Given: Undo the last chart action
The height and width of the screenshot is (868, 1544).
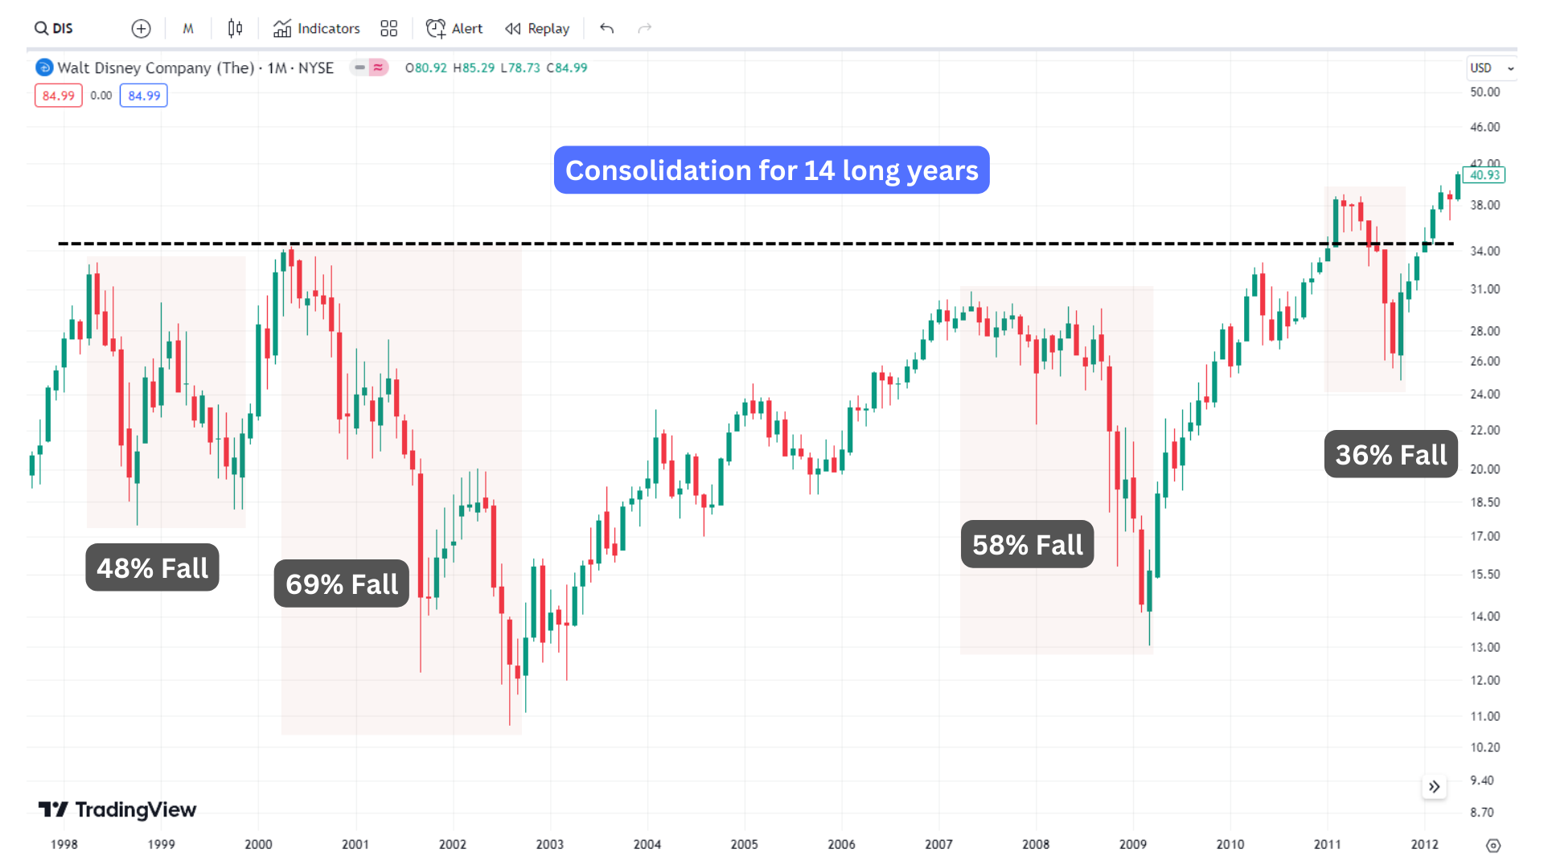Looking at the screenshot, I should [606, 28].
